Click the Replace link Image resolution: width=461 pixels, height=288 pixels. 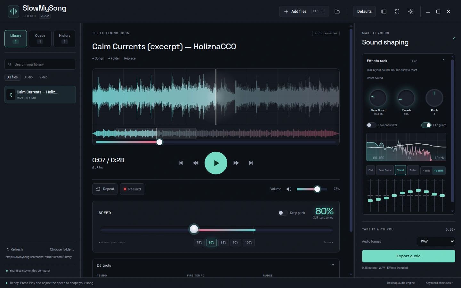(x=130, y=58)
